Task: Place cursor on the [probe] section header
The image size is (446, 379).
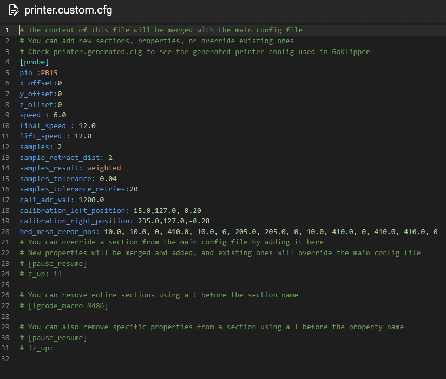Action: point(35,62)
